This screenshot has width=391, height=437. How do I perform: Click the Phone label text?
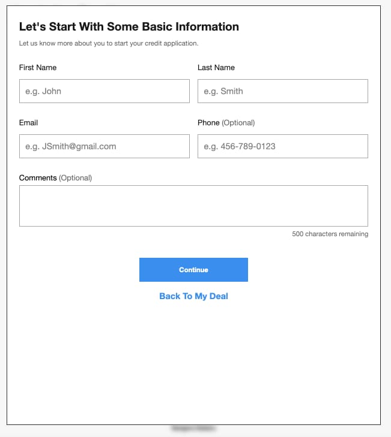208,123
